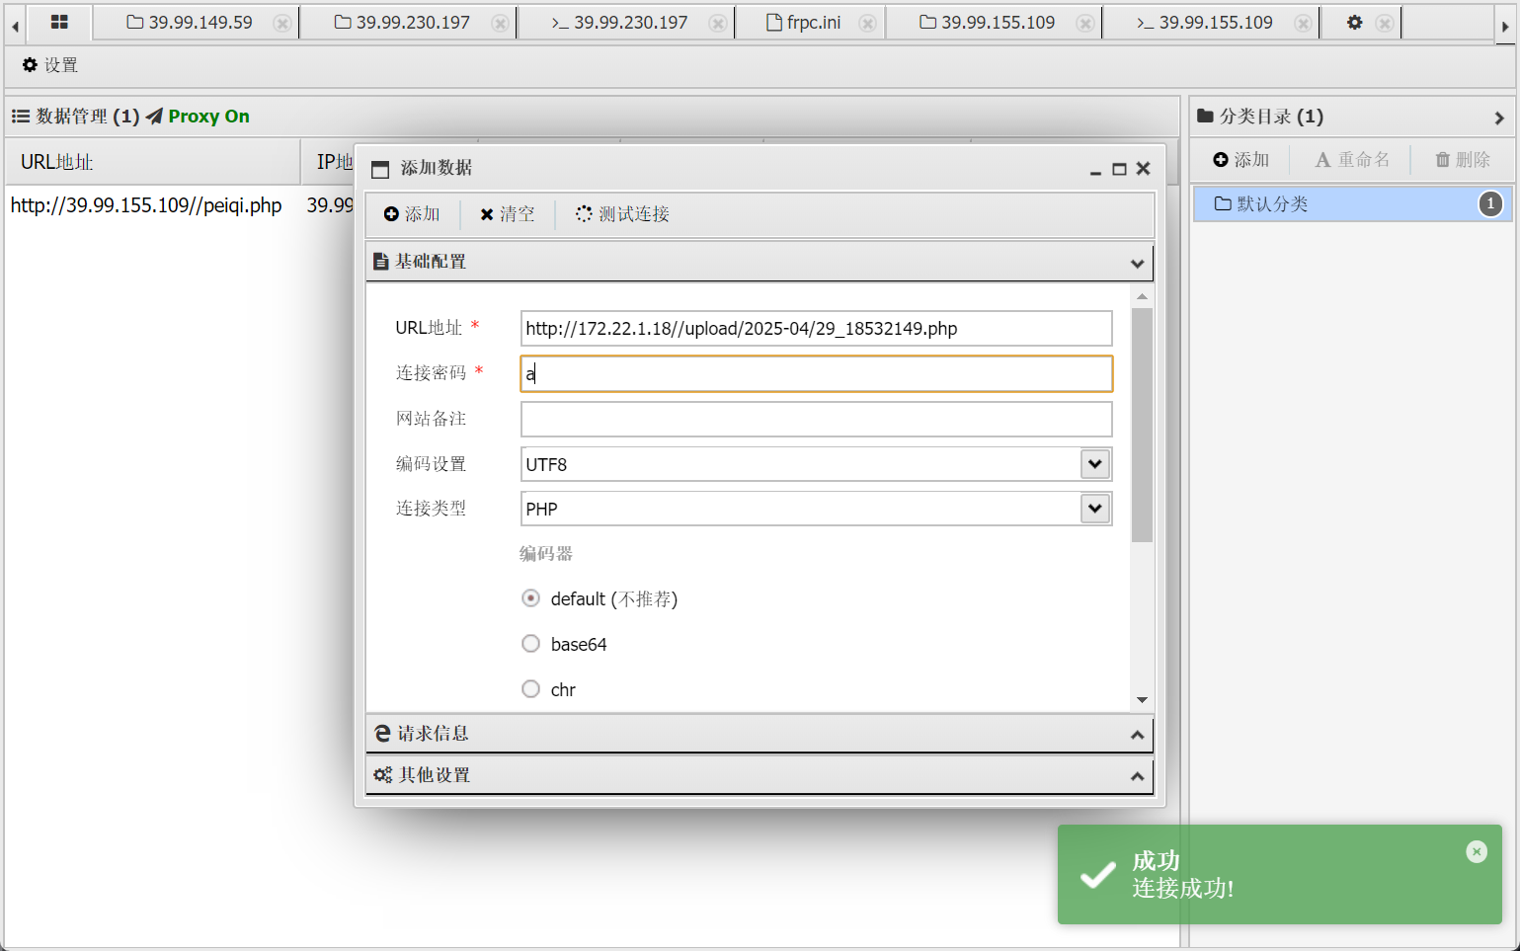Open the 编码设置 UTF8 dropdown

click(x=1094, y=464)
